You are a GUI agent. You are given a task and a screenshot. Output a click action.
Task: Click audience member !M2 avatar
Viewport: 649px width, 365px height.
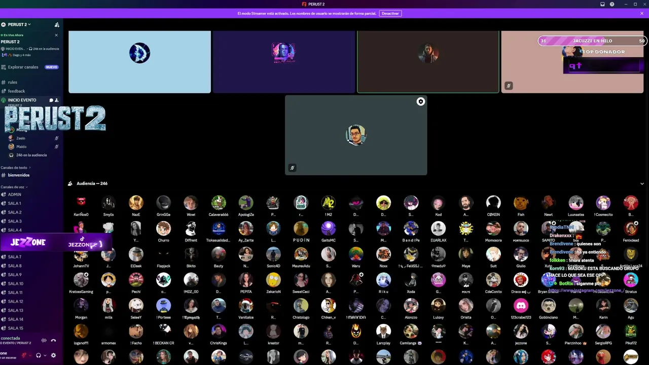329,203
